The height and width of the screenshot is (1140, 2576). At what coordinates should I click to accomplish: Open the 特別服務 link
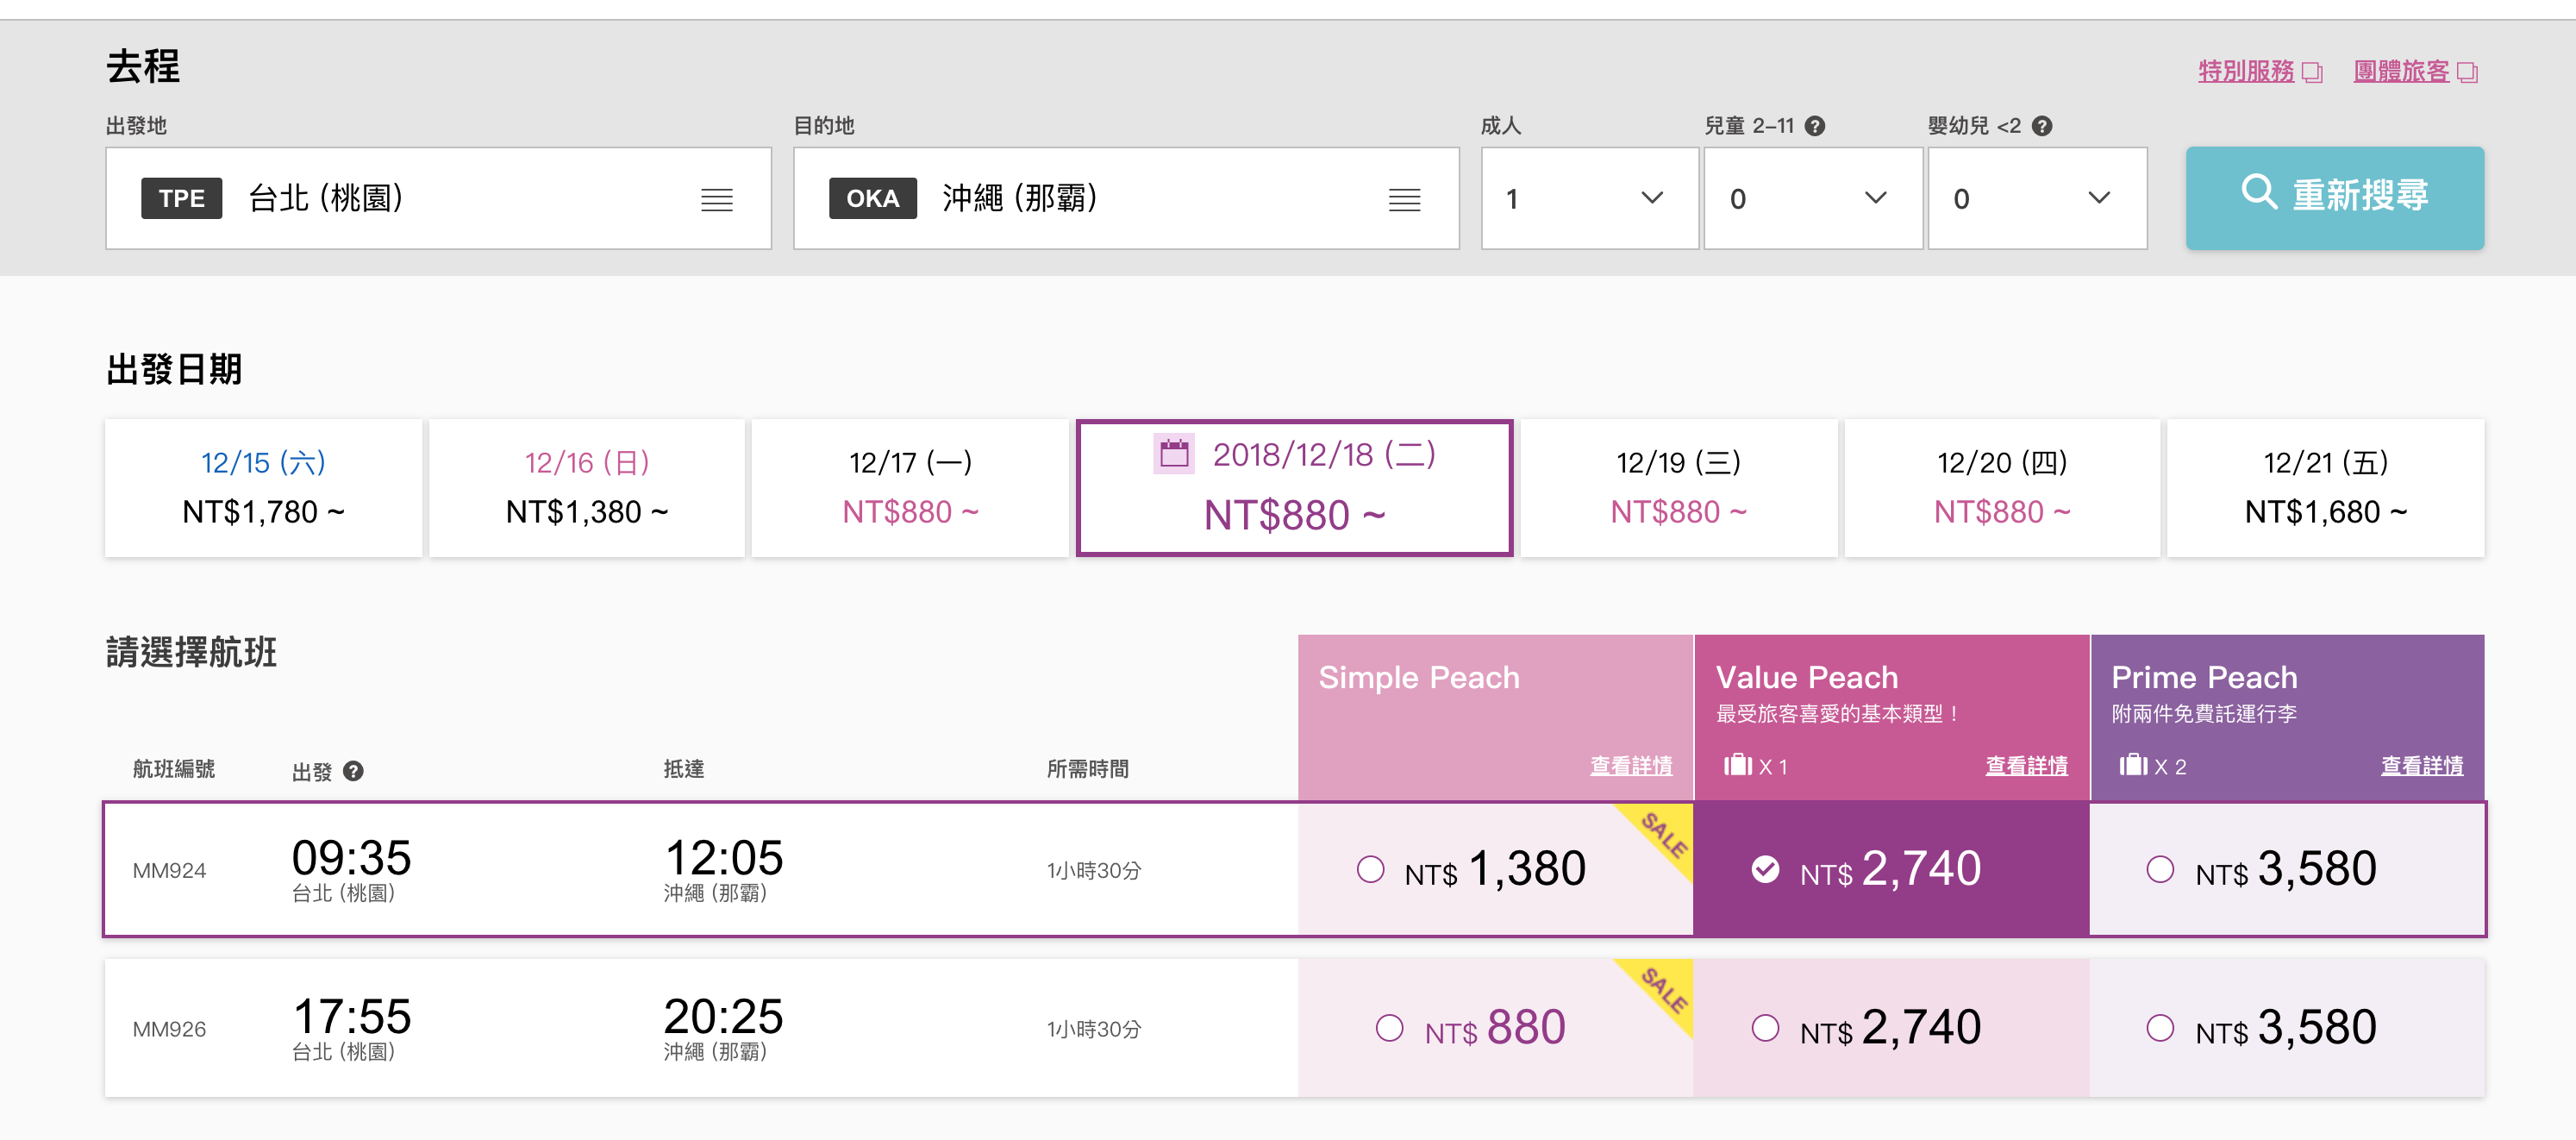coord(2246,72)
